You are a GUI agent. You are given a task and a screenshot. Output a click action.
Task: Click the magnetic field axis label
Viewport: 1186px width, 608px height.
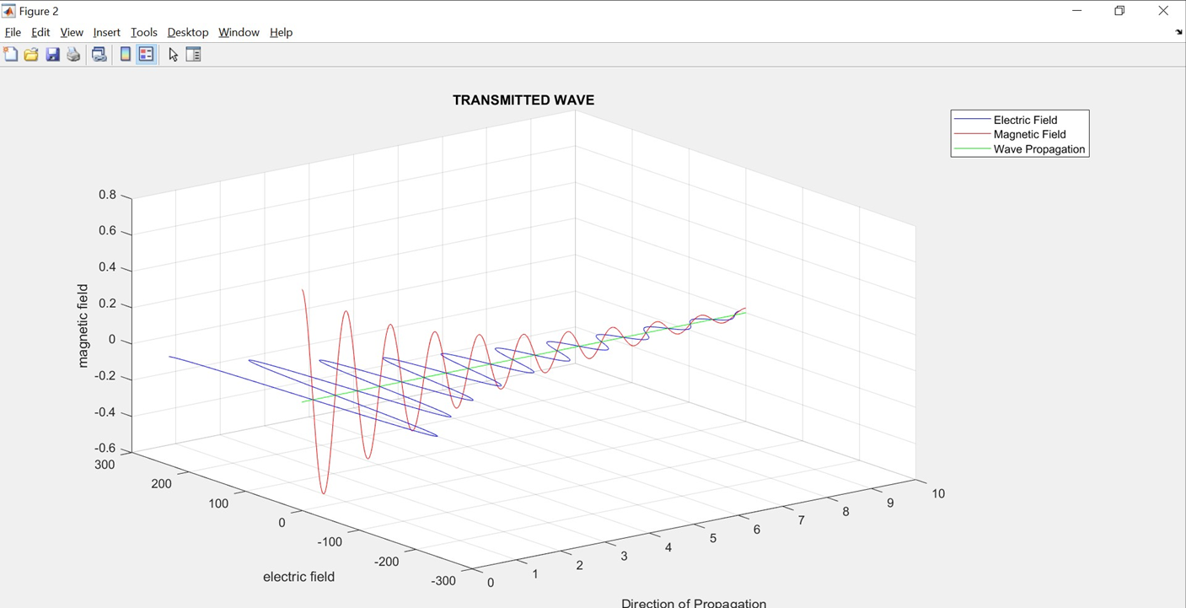click(x=82, y=321)
